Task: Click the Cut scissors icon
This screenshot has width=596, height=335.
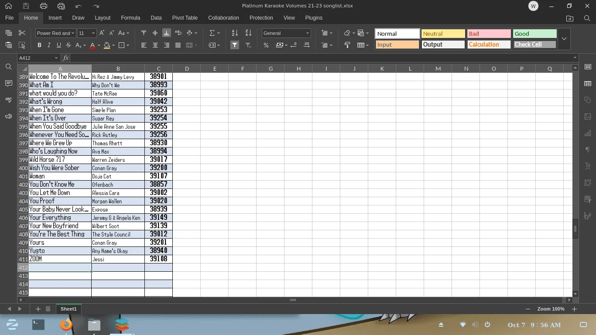Action: coord(22,33)
